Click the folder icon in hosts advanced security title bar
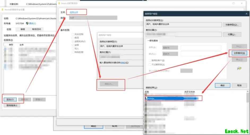The height and width of the screenshot is (135, 250). tap(2, 10)
